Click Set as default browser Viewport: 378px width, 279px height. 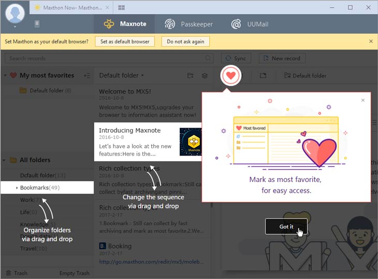(125, 41)
